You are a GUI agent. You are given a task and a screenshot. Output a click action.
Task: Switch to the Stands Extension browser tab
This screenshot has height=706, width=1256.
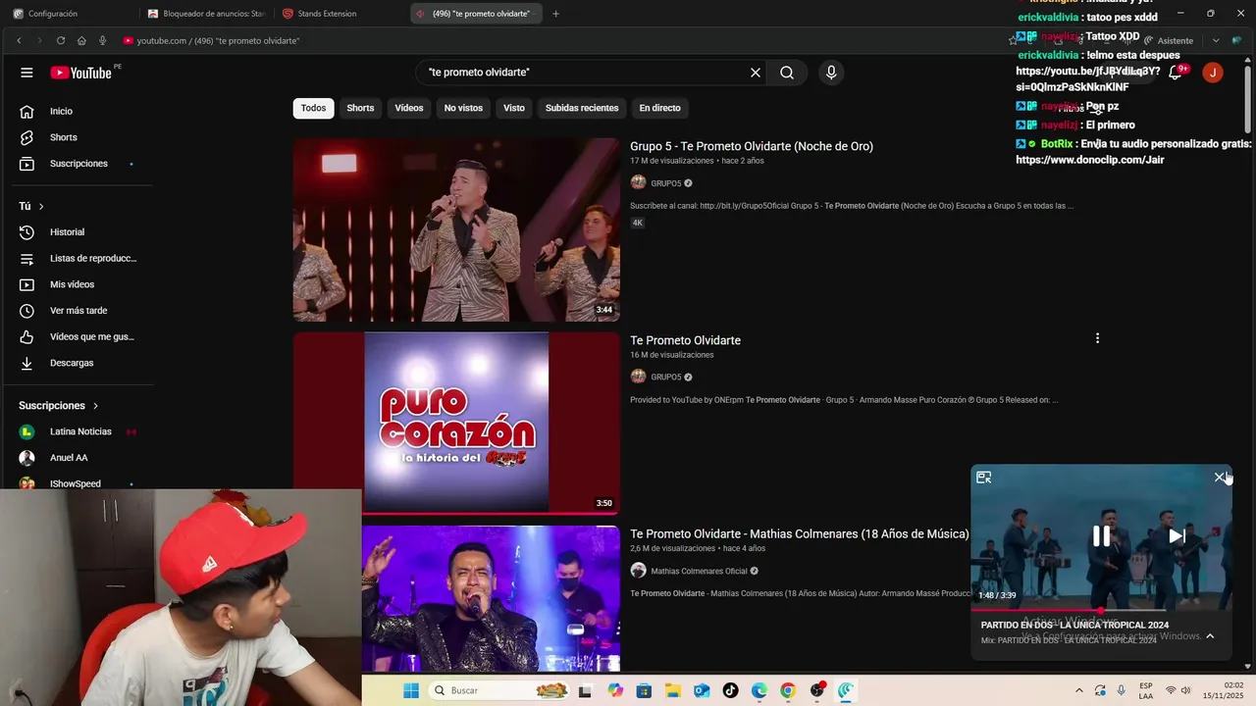(x=340, y=14)
